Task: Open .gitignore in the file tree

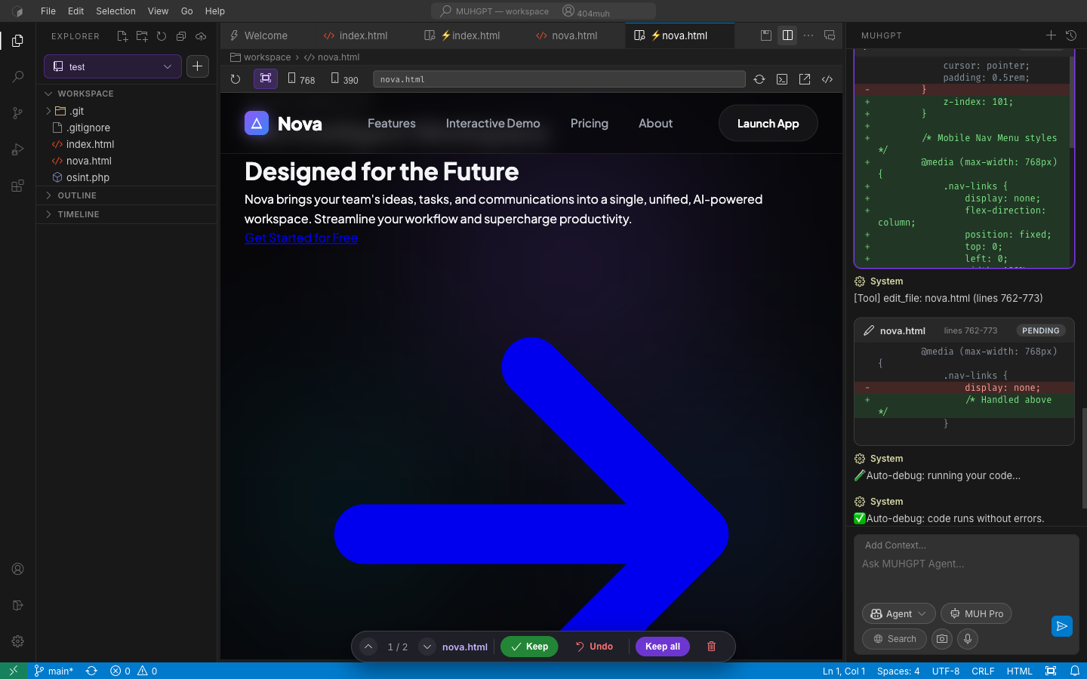Action: point(126,128)
